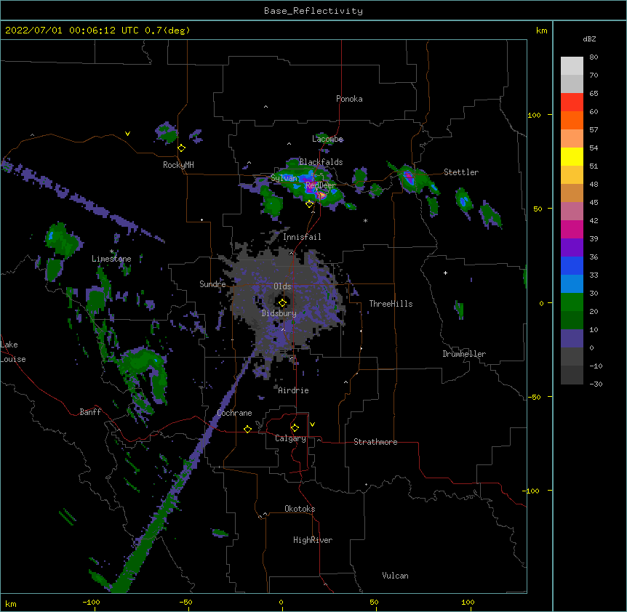Image resolution: width=627 pixels, height=612 pixels.
Task: Click the RockyMH label
Action: pyautogui.click(x=178, y=165)
